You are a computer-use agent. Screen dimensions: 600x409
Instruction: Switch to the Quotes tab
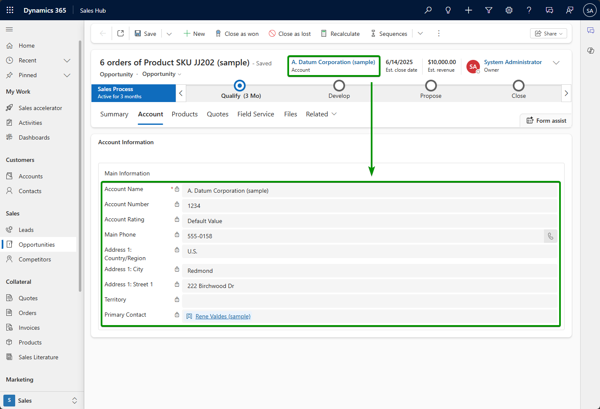pos(217,114)
